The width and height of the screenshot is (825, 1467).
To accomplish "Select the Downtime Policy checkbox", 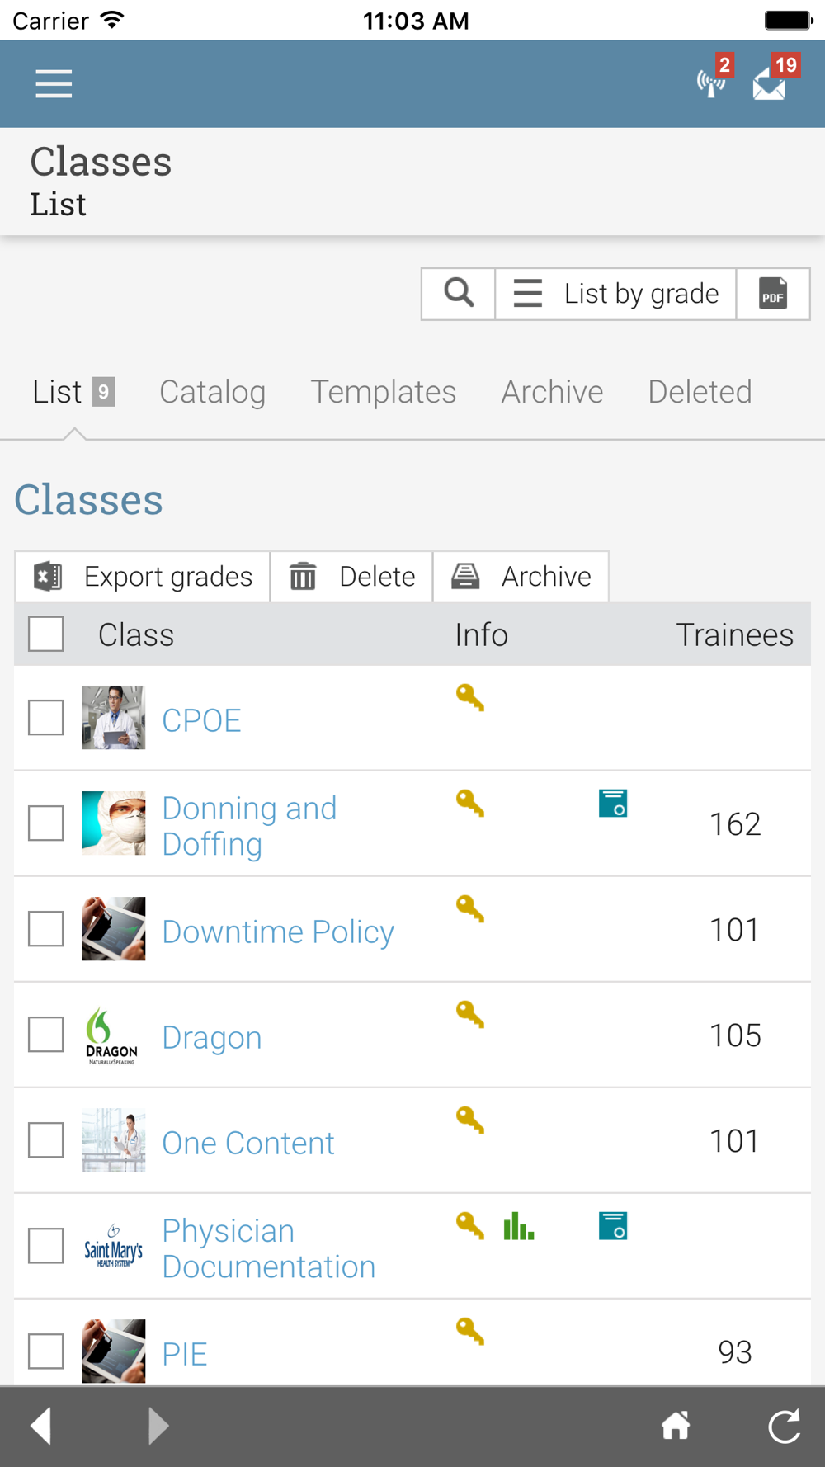I will [46, 928].
